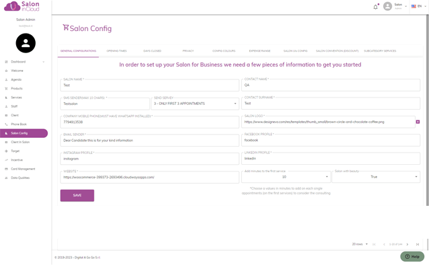This screenshot has height=265, width=429.
Task: Click the Client sidebar icon
Action: tap(6, 115)
